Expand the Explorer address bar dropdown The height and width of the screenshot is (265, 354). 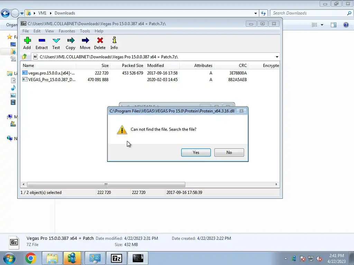pyautogui.click(x=255, y=13)
